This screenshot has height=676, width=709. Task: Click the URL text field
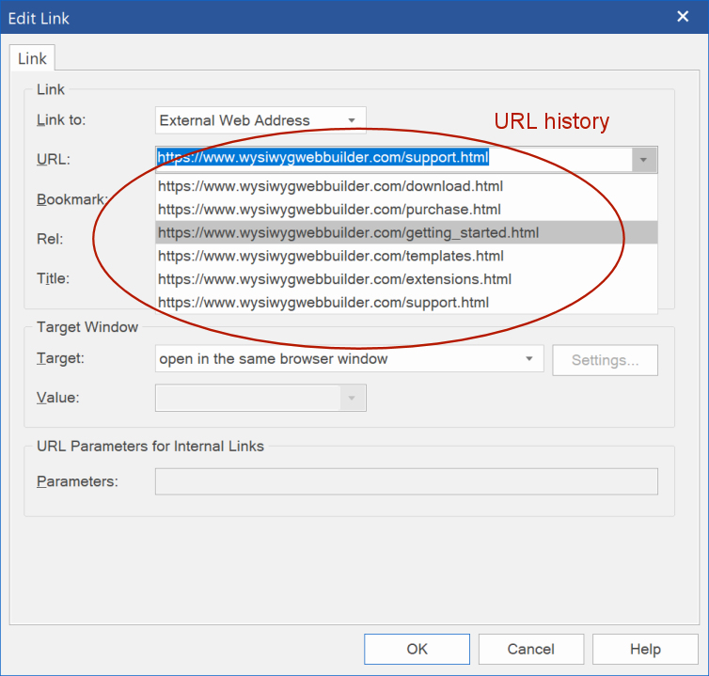[x=393, y=159]
